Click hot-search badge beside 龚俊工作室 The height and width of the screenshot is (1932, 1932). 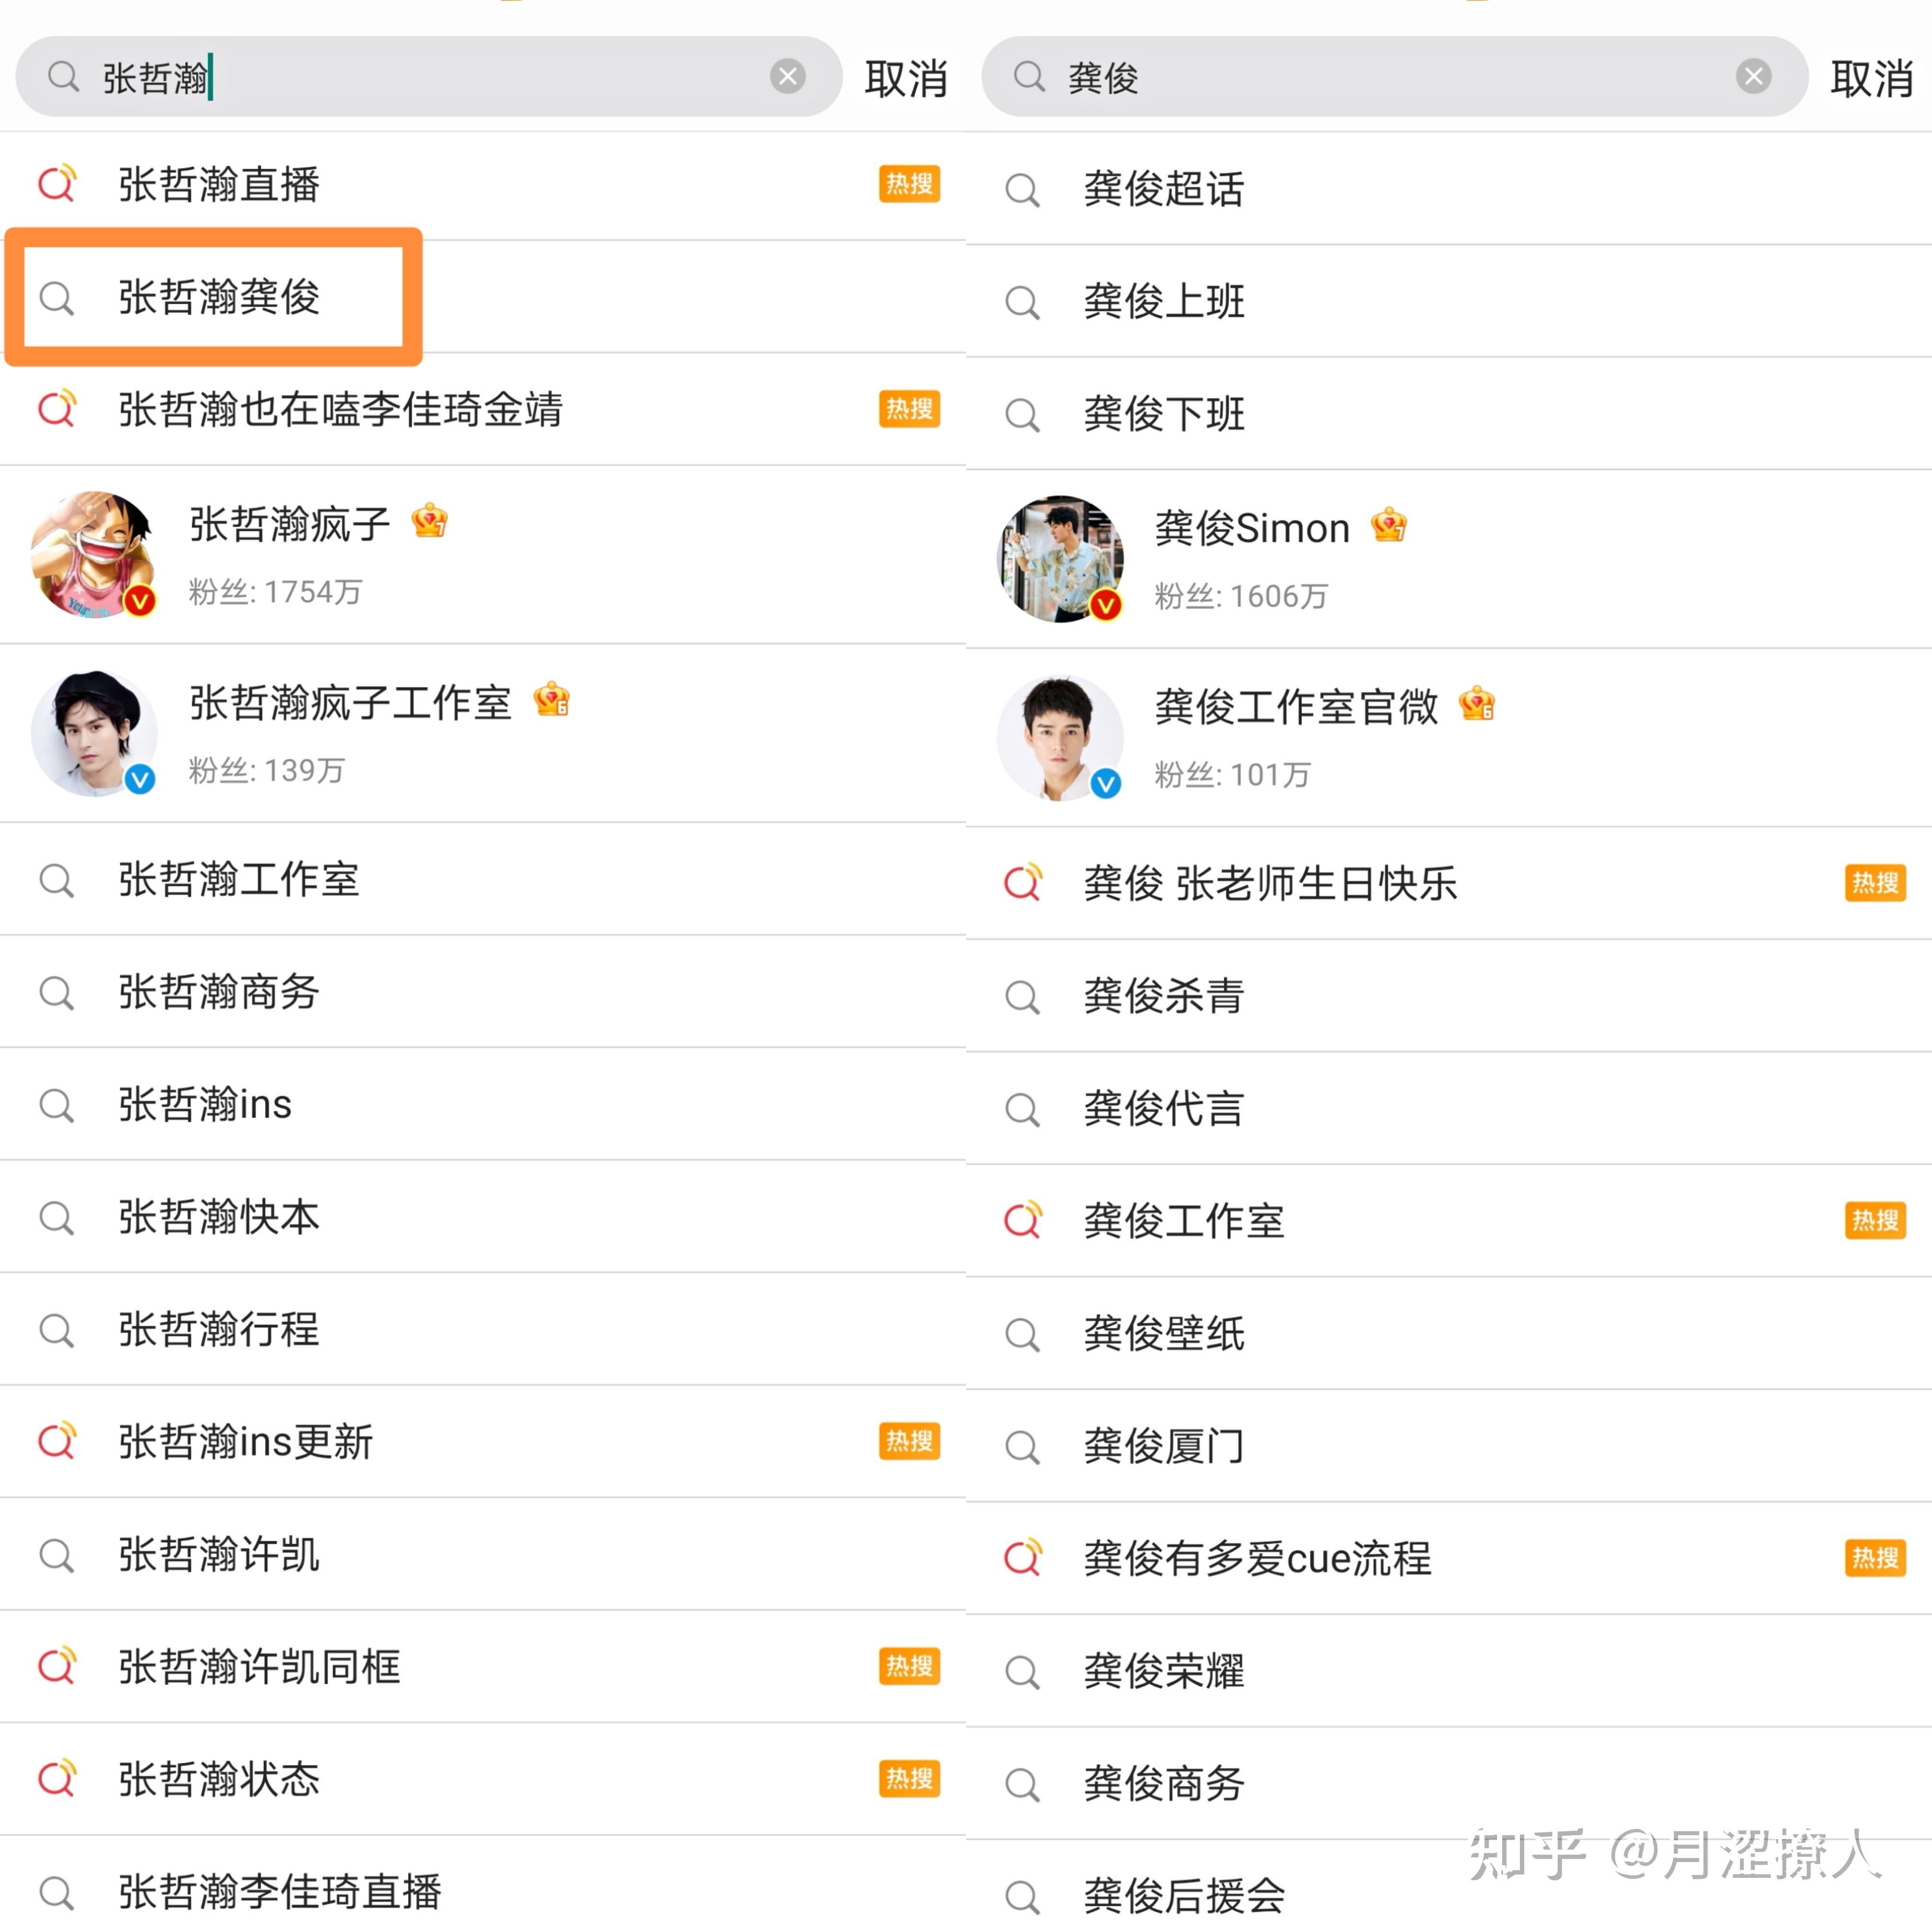1875,1220
